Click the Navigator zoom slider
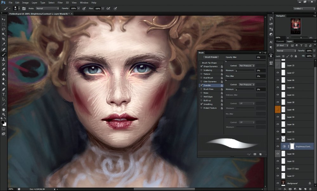 click(301, 38)
